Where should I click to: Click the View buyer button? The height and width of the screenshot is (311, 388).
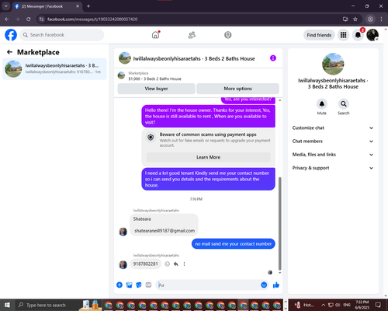156,89
